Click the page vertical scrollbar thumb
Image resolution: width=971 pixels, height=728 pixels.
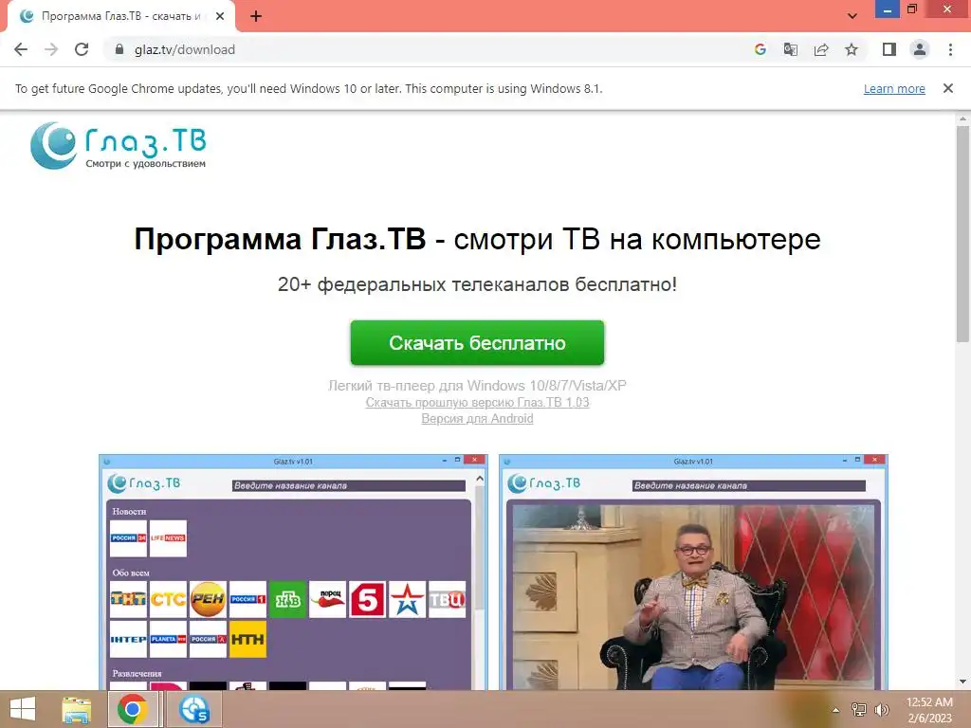[962, 233]
